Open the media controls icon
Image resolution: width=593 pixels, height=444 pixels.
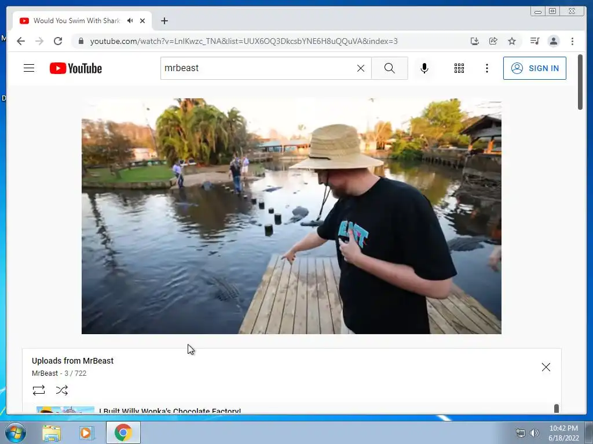tap(535, 41)
